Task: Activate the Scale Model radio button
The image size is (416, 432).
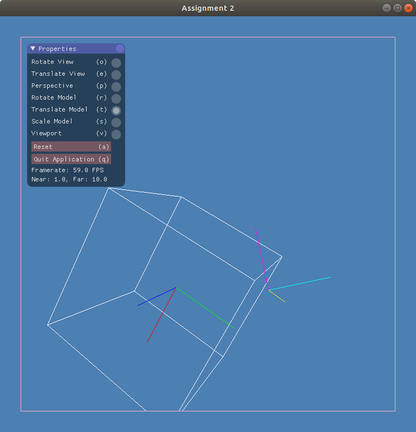Action: 116,122
